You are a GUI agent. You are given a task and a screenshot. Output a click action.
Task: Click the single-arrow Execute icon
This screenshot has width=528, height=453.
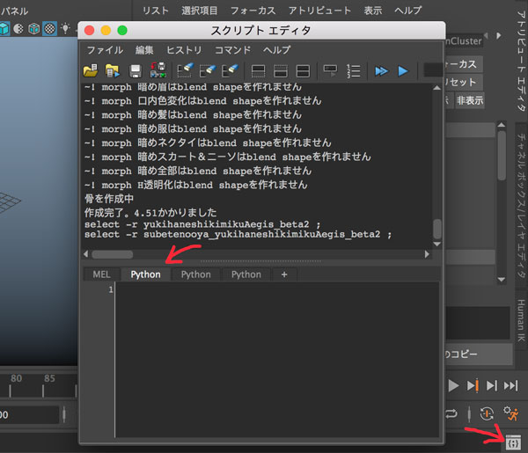pyautogui.click(x=403, y=70)
